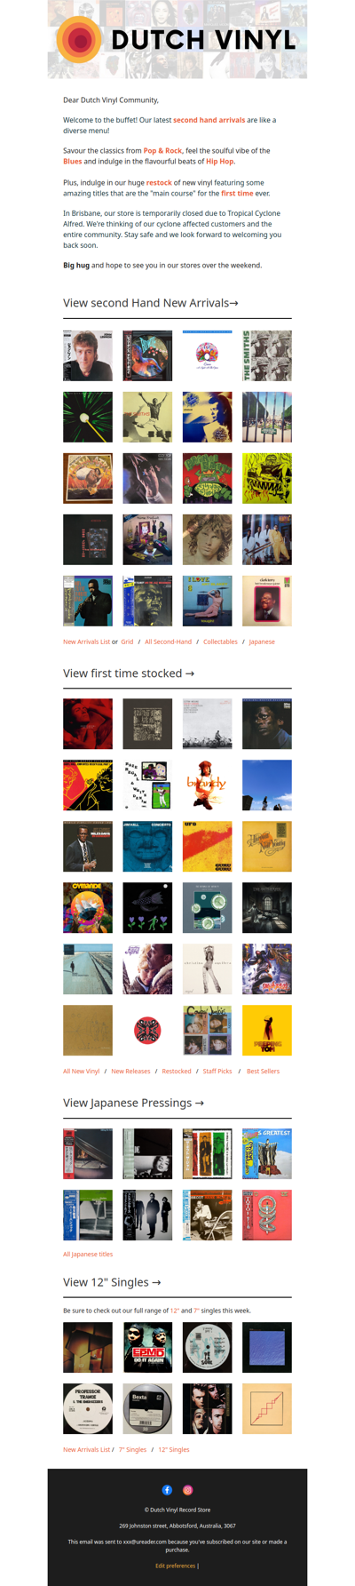Viewport: 355px width, 1586px height.
Task: Open the '7" Singles' footer link
Action: point(132,1449)
